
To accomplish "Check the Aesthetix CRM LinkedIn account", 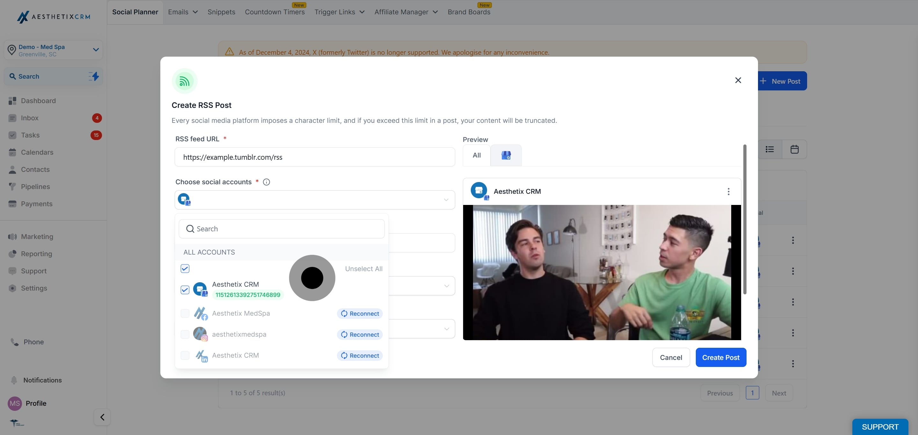I will pyautogui.click(x=185, y=355).
